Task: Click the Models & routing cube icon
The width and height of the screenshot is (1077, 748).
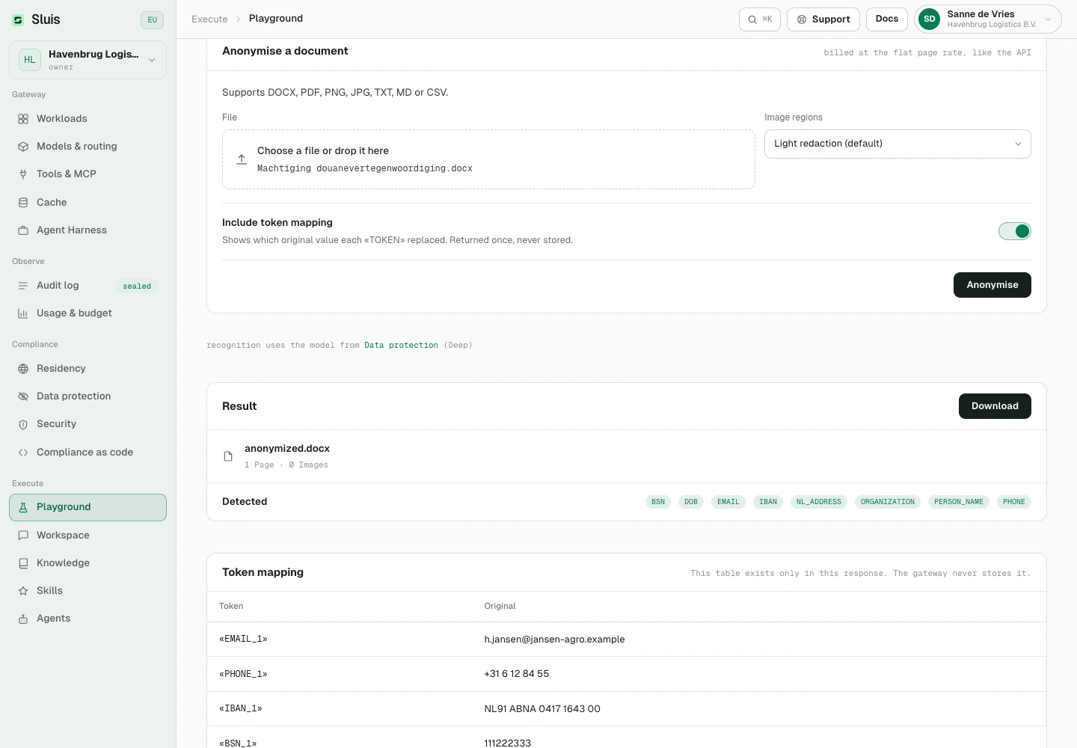Action: (23, 147)
